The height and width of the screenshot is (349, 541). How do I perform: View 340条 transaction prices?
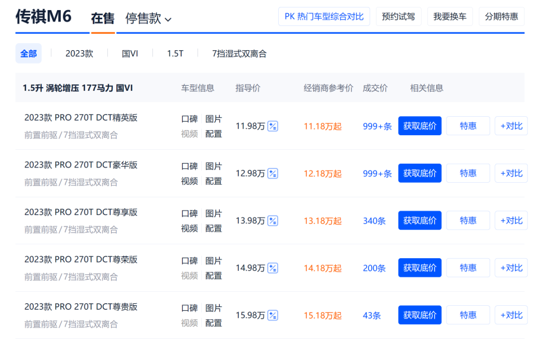[374, 221]
